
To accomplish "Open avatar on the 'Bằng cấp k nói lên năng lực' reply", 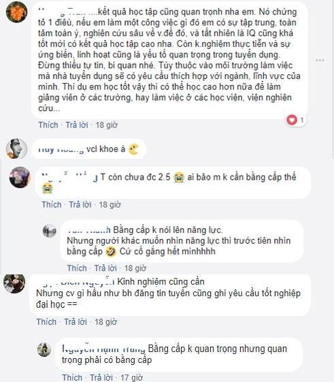I will 50,231.
